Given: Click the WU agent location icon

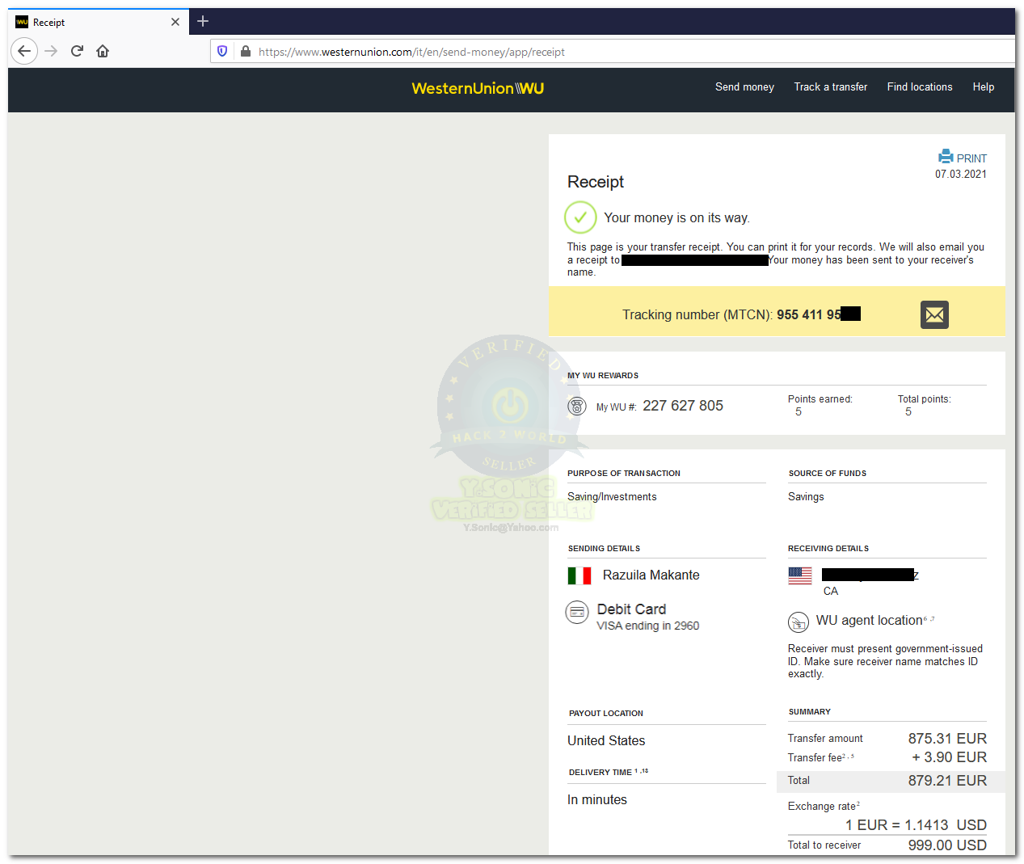Looking at the screenshot, I should click(x=799, y=622).
